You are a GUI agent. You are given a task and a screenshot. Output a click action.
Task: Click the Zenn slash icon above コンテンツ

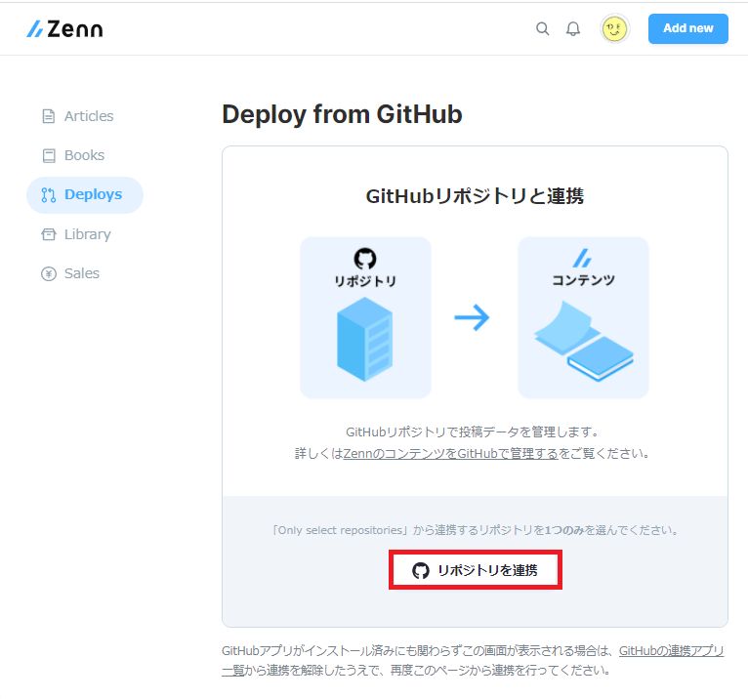point(582,258)
